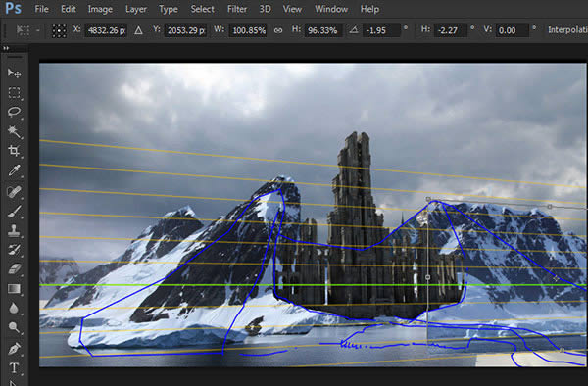588x386 pixels.
Task: Select the Pen tool
Action: tap(14, 348)
